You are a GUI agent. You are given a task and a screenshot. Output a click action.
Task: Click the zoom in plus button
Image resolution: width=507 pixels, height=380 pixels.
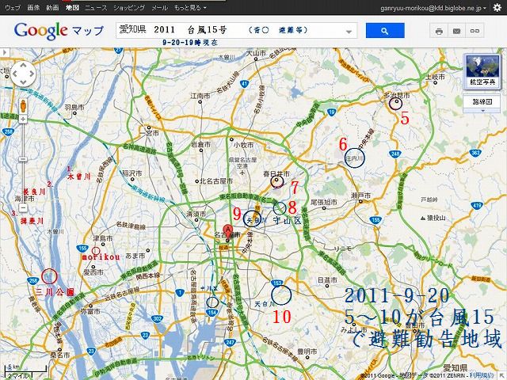23,120
